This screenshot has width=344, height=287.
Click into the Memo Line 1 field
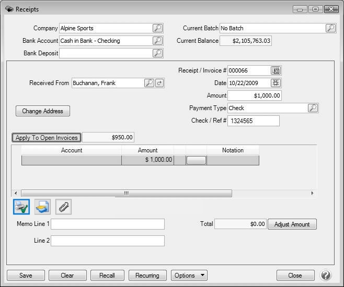pyautogui.click(x=107, y=224)
